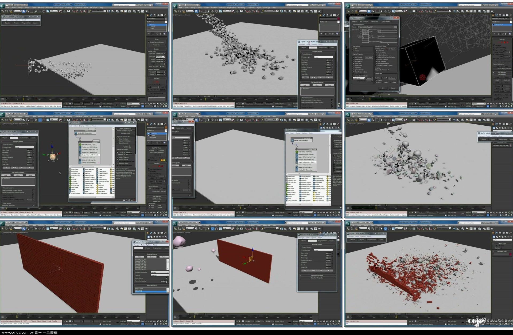Open Modifier List dropdown in rock-gizmo screenshot
The image size is (513, 335).
pyautogui.click(x=157, y=131)
